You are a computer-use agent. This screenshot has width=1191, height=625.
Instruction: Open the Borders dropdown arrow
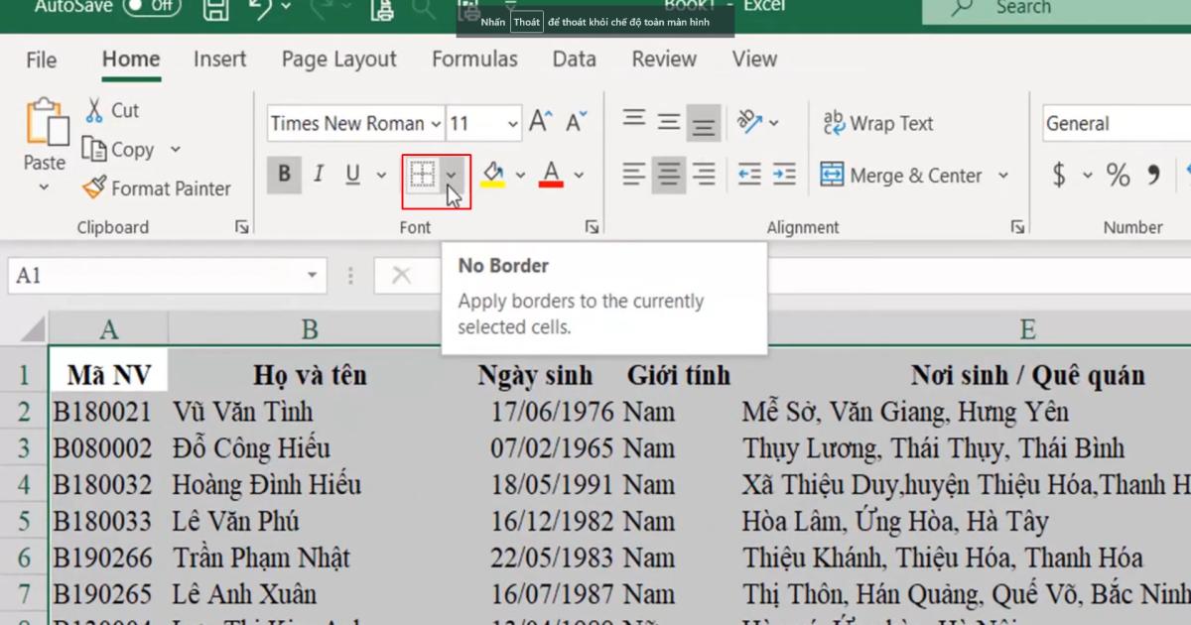click(x=453, y=176)
